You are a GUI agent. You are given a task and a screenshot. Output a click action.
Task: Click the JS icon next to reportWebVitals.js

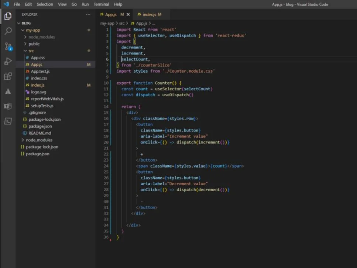(27, 99)
